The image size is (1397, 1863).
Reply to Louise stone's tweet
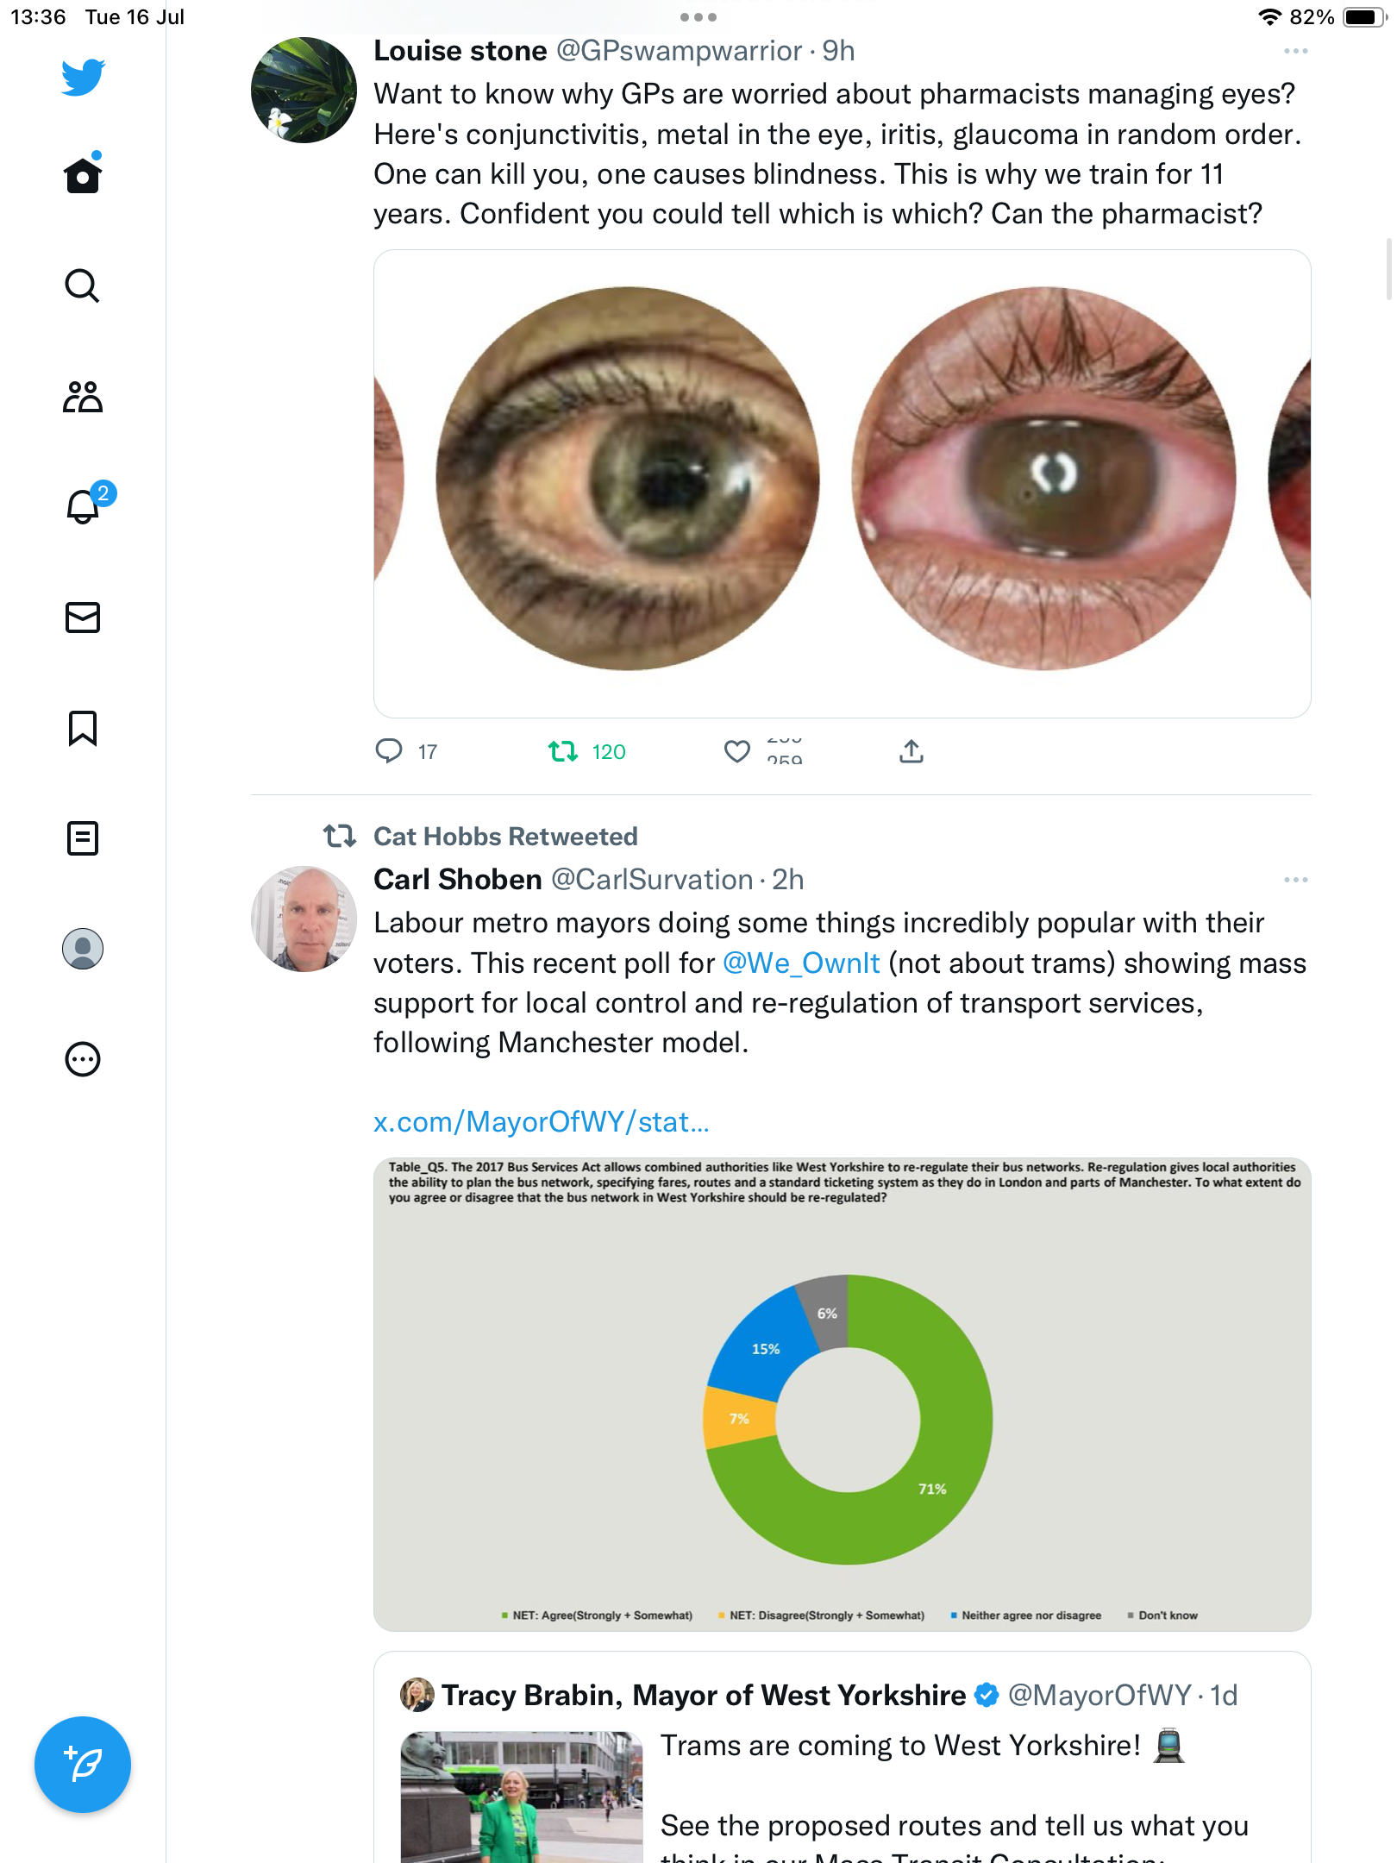390,752
